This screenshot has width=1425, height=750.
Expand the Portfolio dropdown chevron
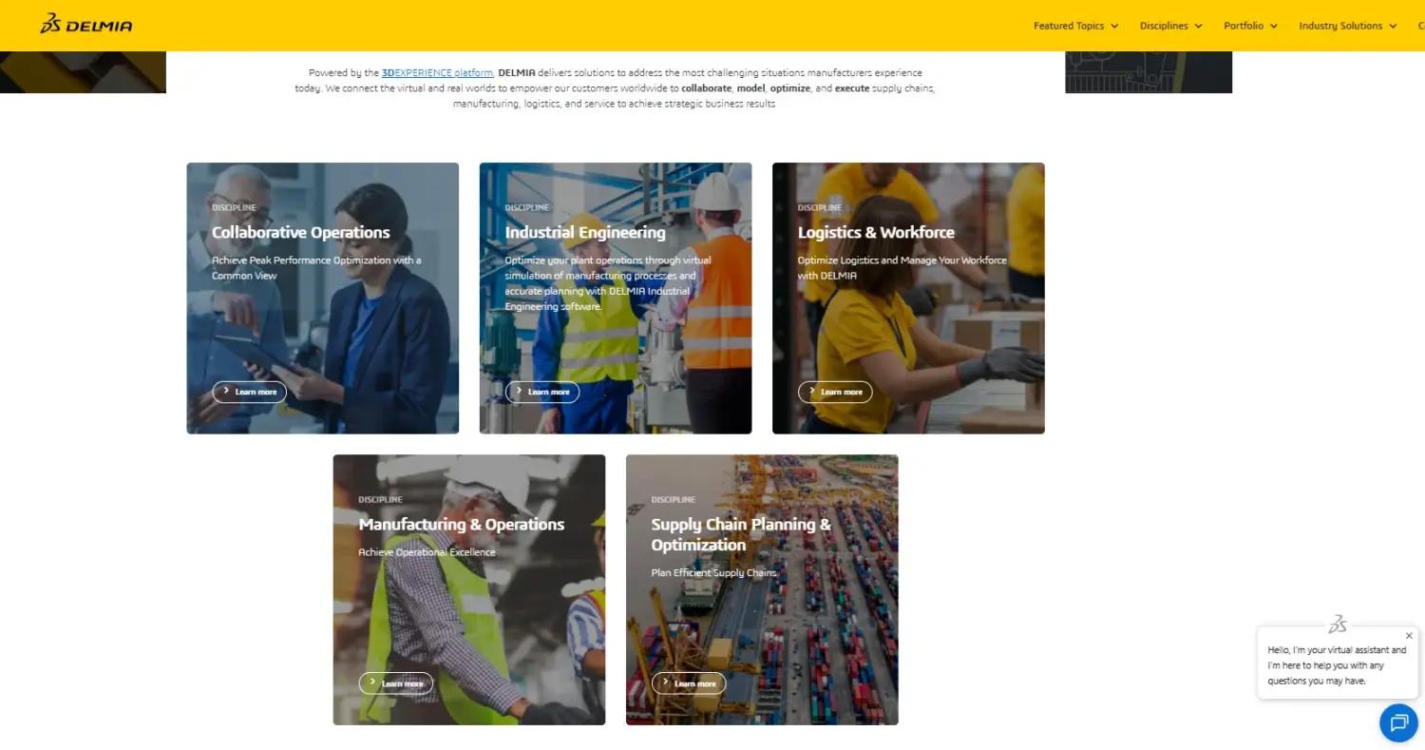[x=1273, y=27]
